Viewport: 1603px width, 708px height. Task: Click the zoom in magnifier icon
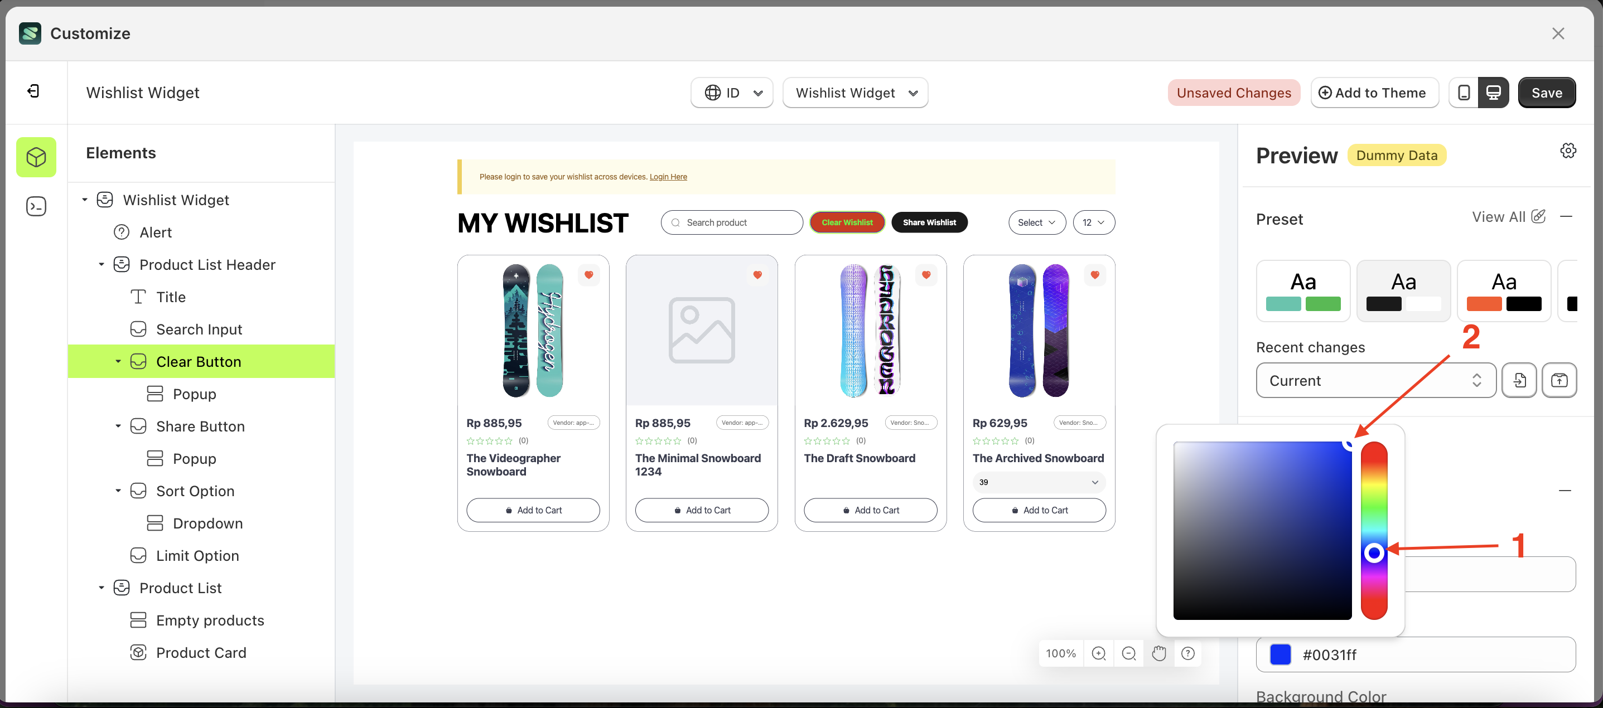1098,653
